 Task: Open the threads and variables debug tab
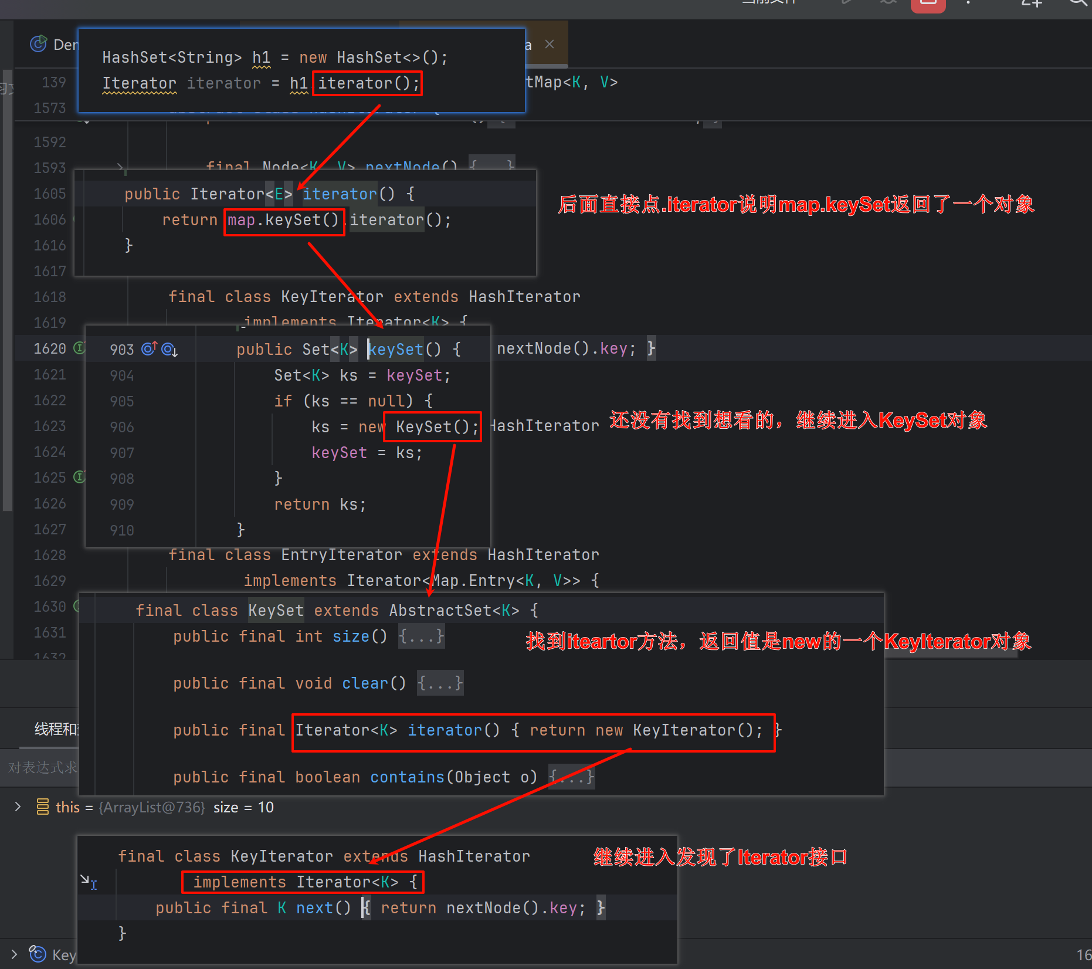coord(56,729)
